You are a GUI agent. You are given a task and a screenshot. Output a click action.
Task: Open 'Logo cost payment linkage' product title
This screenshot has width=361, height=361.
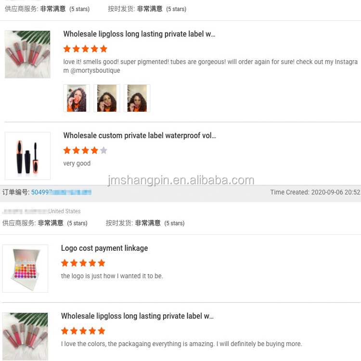(104, 248)
